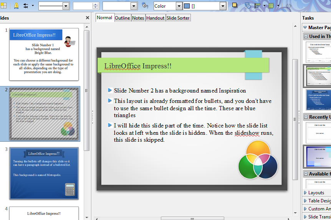Screen dimensions: 331x220
Task: Collapse the Recently Used group
Action: (306, 117)
